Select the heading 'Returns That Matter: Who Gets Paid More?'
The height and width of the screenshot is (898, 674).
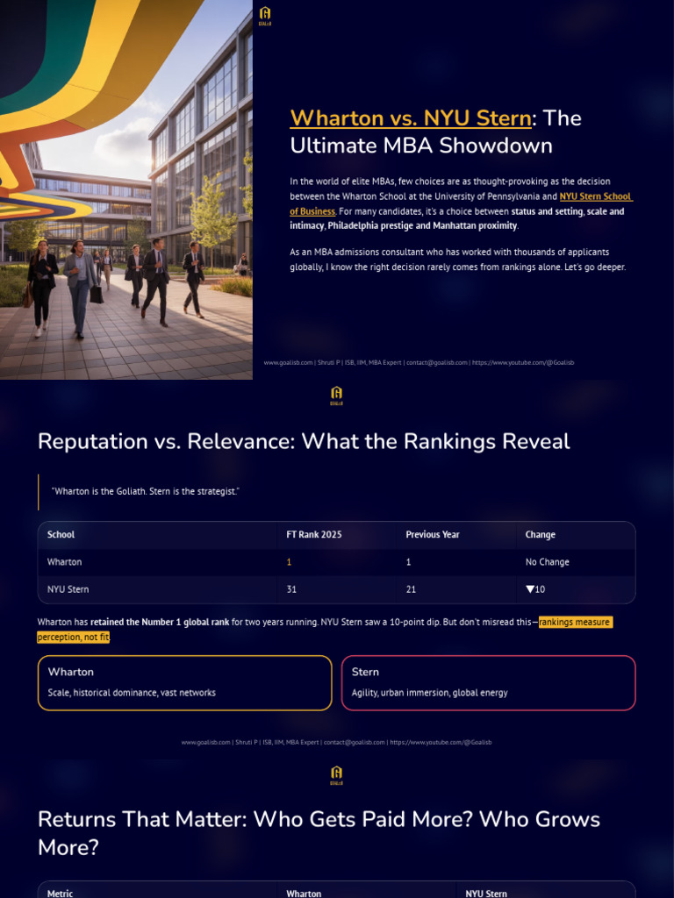(x=319, y=833)
